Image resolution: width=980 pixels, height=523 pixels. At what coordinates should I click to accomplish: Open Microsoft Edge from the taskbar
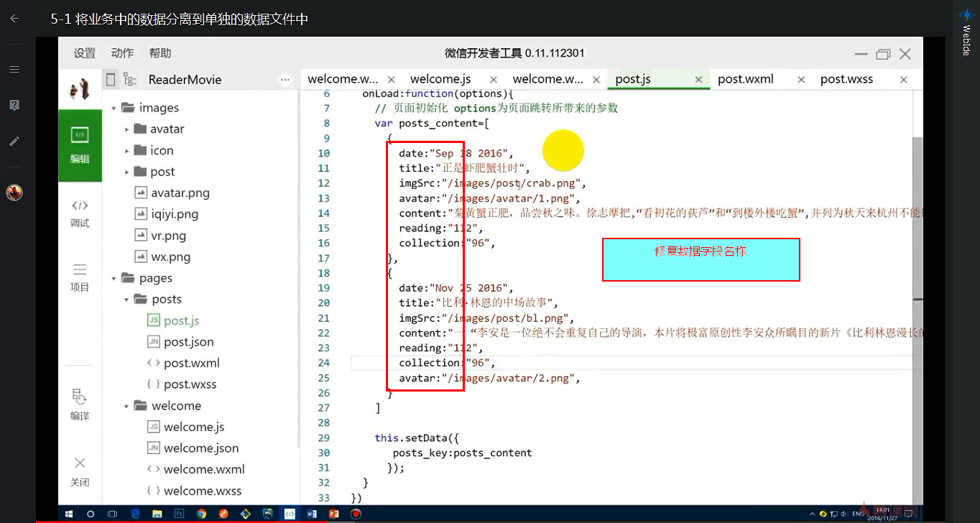(x=135, y=514)
